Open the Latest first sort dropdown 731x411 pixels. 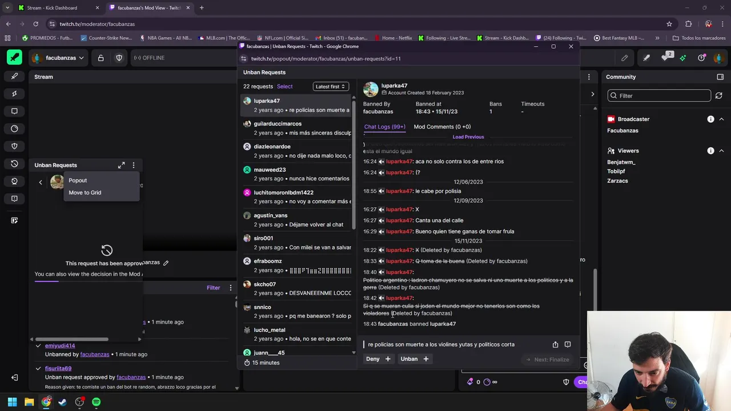[x=331, y=86]
